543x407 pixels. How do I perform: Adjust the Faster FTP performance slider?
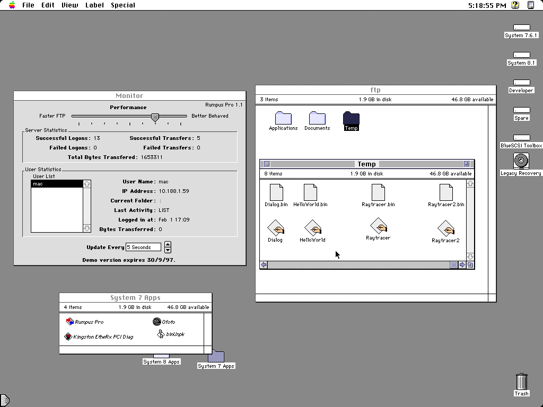(x=155, y=118)
